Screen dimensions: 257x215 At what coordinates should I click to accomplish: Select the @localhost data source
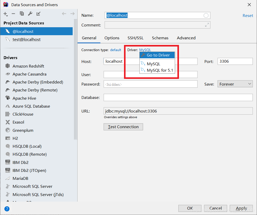tap(36, 31)
